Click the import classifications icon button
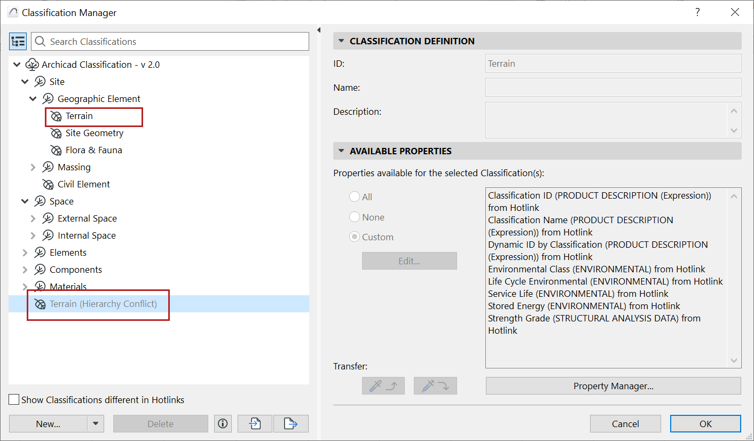This screenshot has height=441, width=754. [x=255, y=424]
